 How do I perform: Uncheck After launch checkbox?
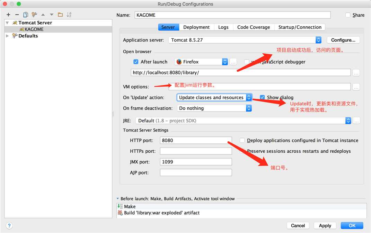pos(136,62)
